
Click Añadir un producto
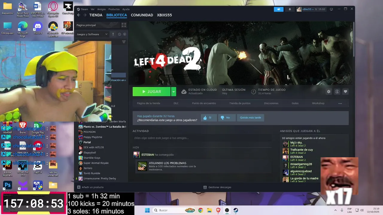tap(90, 187)
